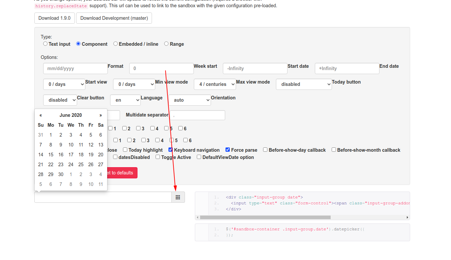Image resolution: width=451 pixels, height=260 pixels.
Task: Go to next month using » arrow
Action: coord(101,115)
